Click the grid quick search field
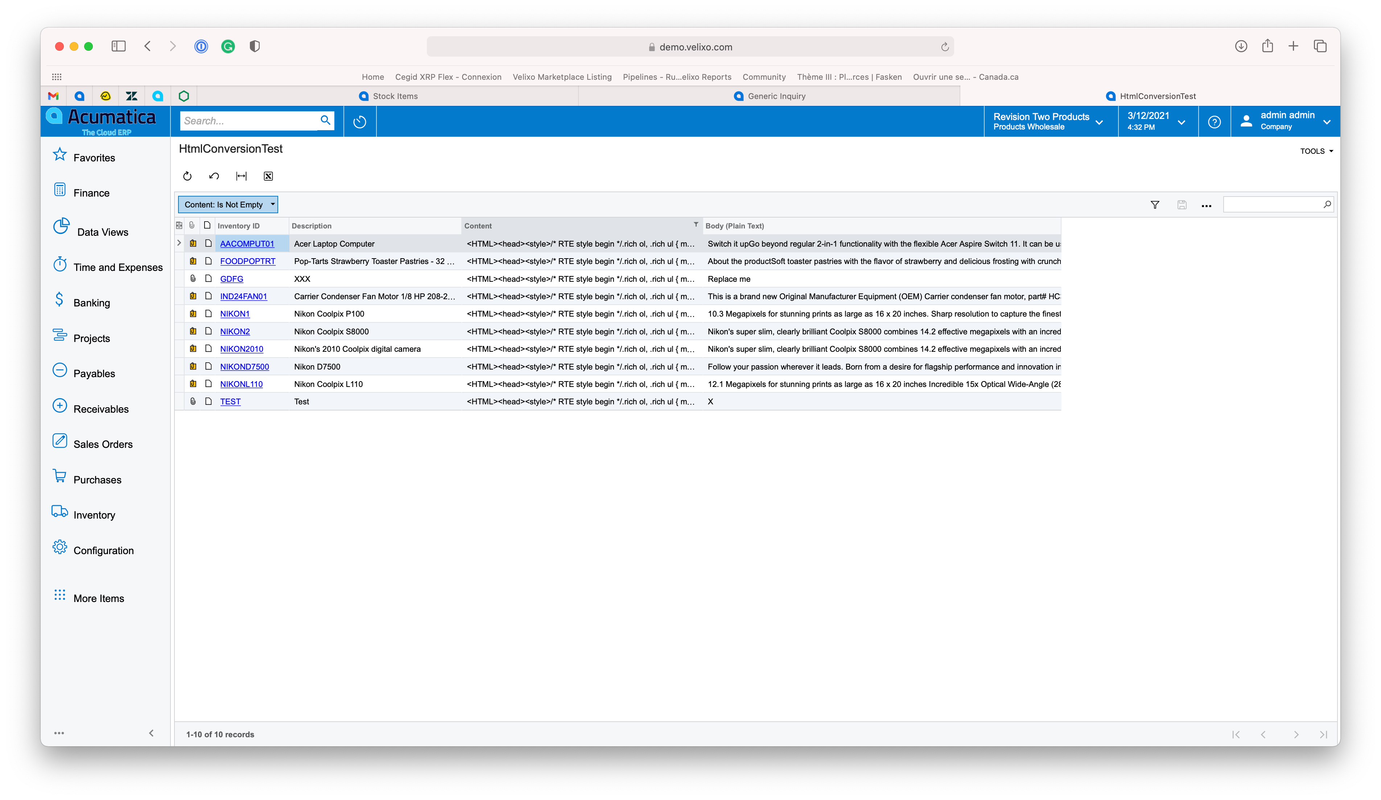Viewport: 1381px width, 800px height. pyautogui.click(x=1273, y=205)
